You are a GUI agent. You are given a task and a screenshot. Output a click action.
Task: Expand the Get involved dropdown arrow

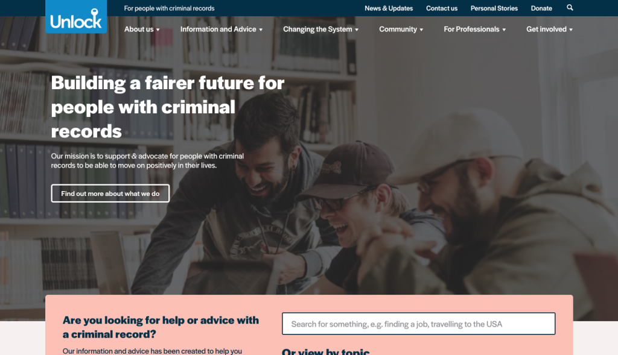pos(571,30)
